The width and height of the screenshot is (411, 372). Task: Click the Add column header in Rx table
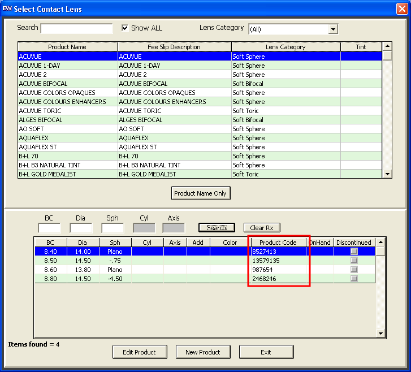click(x=198, y=243)
